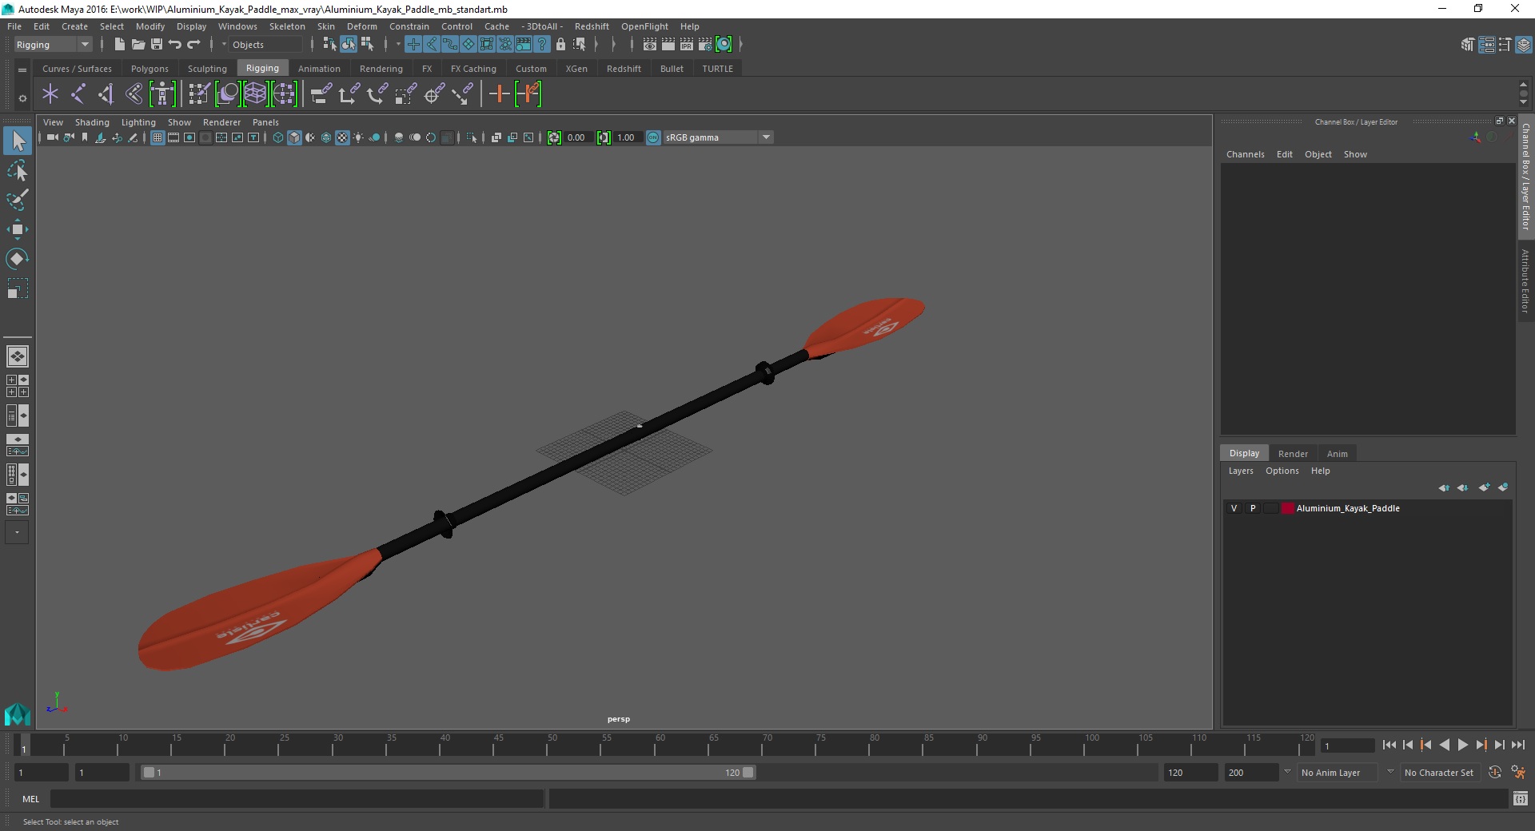Screen dimensions: 1535x831
Task: Select the IK Handle tool on the shelf
Action: point(106,94)
